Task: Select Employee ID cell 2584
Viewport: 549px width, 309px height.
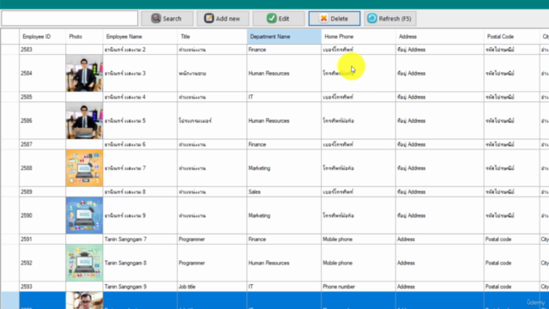Action: pos(42,73)
